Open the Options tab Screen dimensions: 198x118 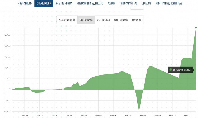coord(137,20)
